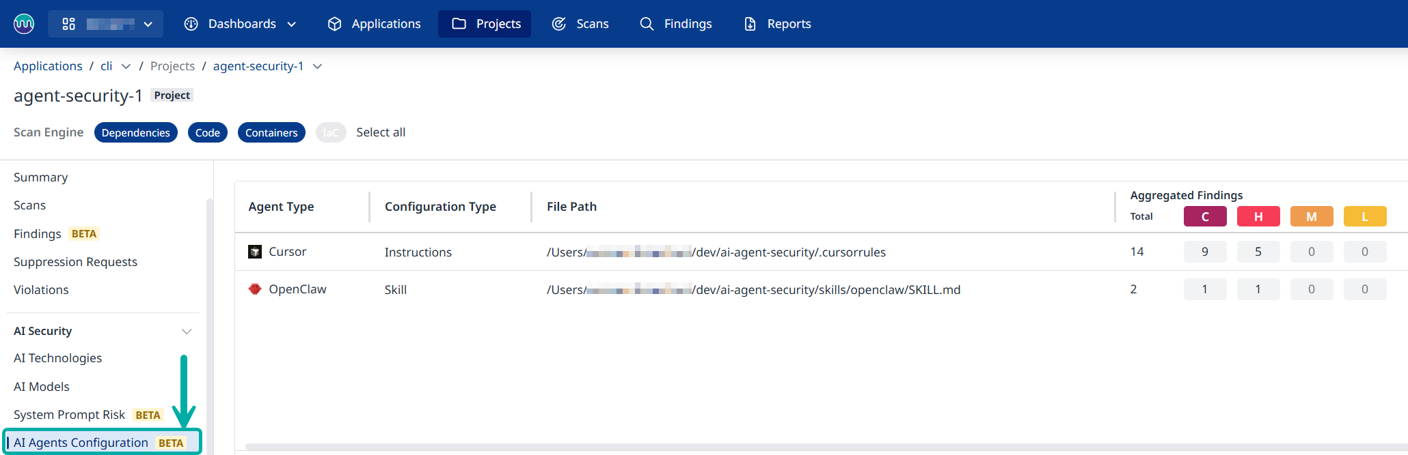This screenshot has width=1408, height=455.
Task: Click the Cursor agent icon in the table
Action: (x=255, y=252)
